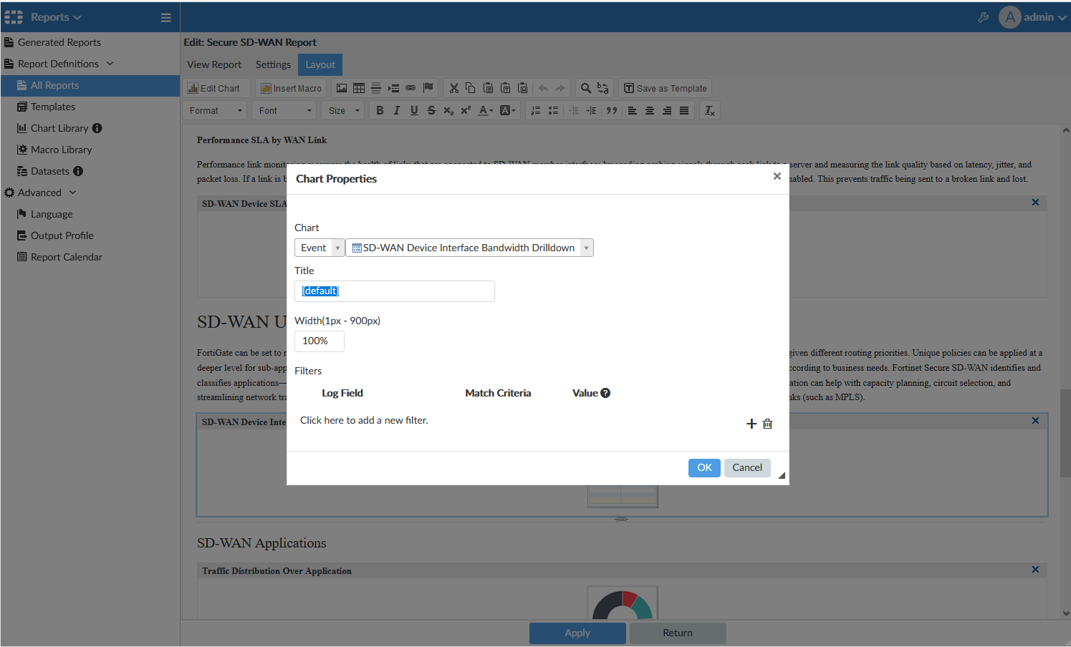Click the Undo arrow

tap(543, 88)
